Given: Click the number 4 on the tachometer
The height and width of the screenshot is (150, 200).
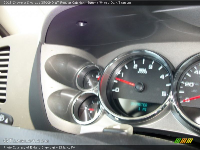Looking at the screenshot, I should coord(162,77).
